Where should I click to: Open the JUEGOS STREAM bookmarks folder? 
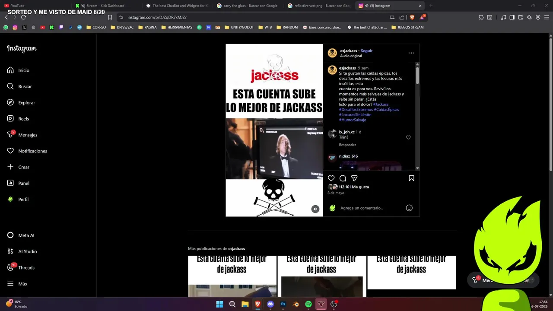407,27
